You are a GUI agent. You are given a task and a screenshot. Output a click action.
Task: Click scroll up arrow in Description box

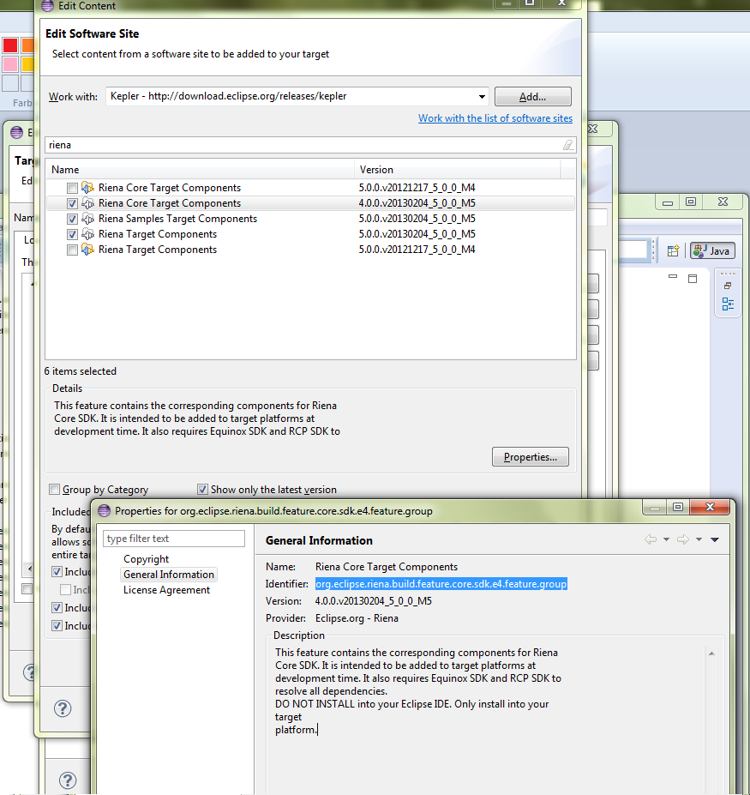pyautogui.click(x=711, y=653)
